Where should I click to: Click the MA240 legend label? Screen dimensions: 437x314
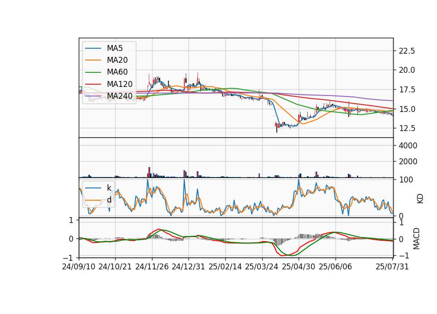tap(120, 96)
